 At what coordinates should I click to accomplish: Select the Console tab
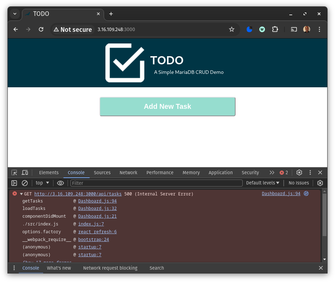click(76, 172)
